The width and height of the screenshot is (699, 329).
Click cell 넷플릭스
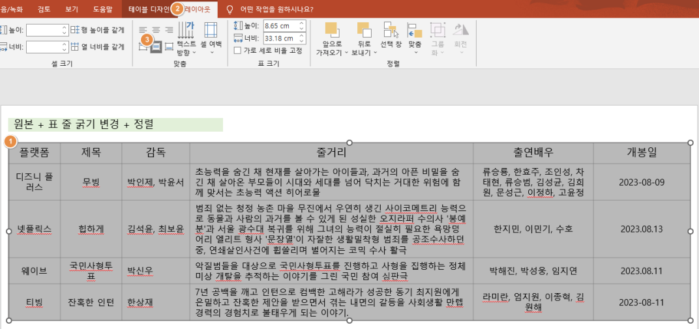tap(35, 229)
